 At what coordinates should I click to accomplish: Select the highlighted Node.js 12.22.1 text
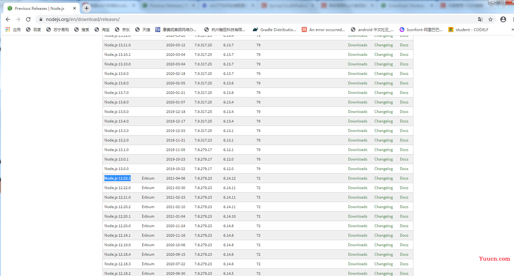pyautogui.click(x=117, y=178)
